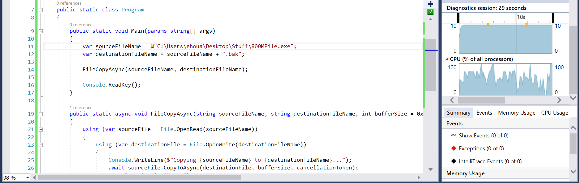
Task: Click the Show Events icon
Action: [x=454, y=135]
